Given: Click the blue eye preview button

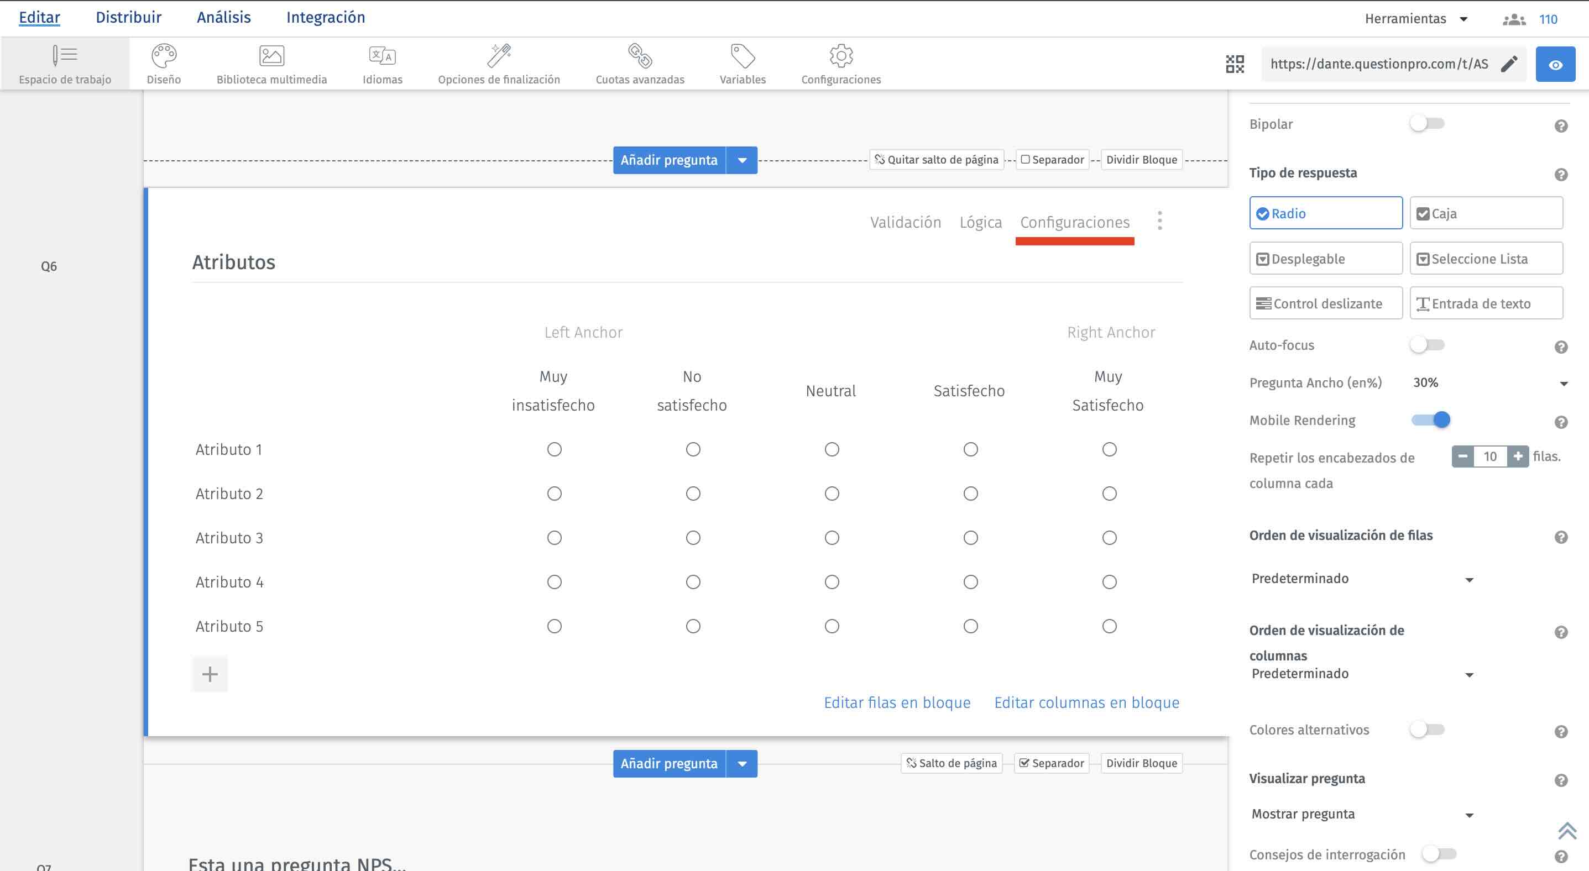Looking at the screenshot, I should (1555, 64).
